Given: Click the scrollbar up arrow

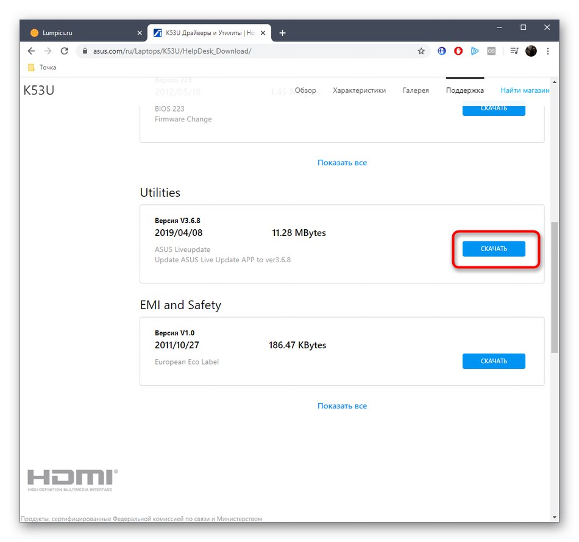Looking at the screenshot, I should coord(554,82).
